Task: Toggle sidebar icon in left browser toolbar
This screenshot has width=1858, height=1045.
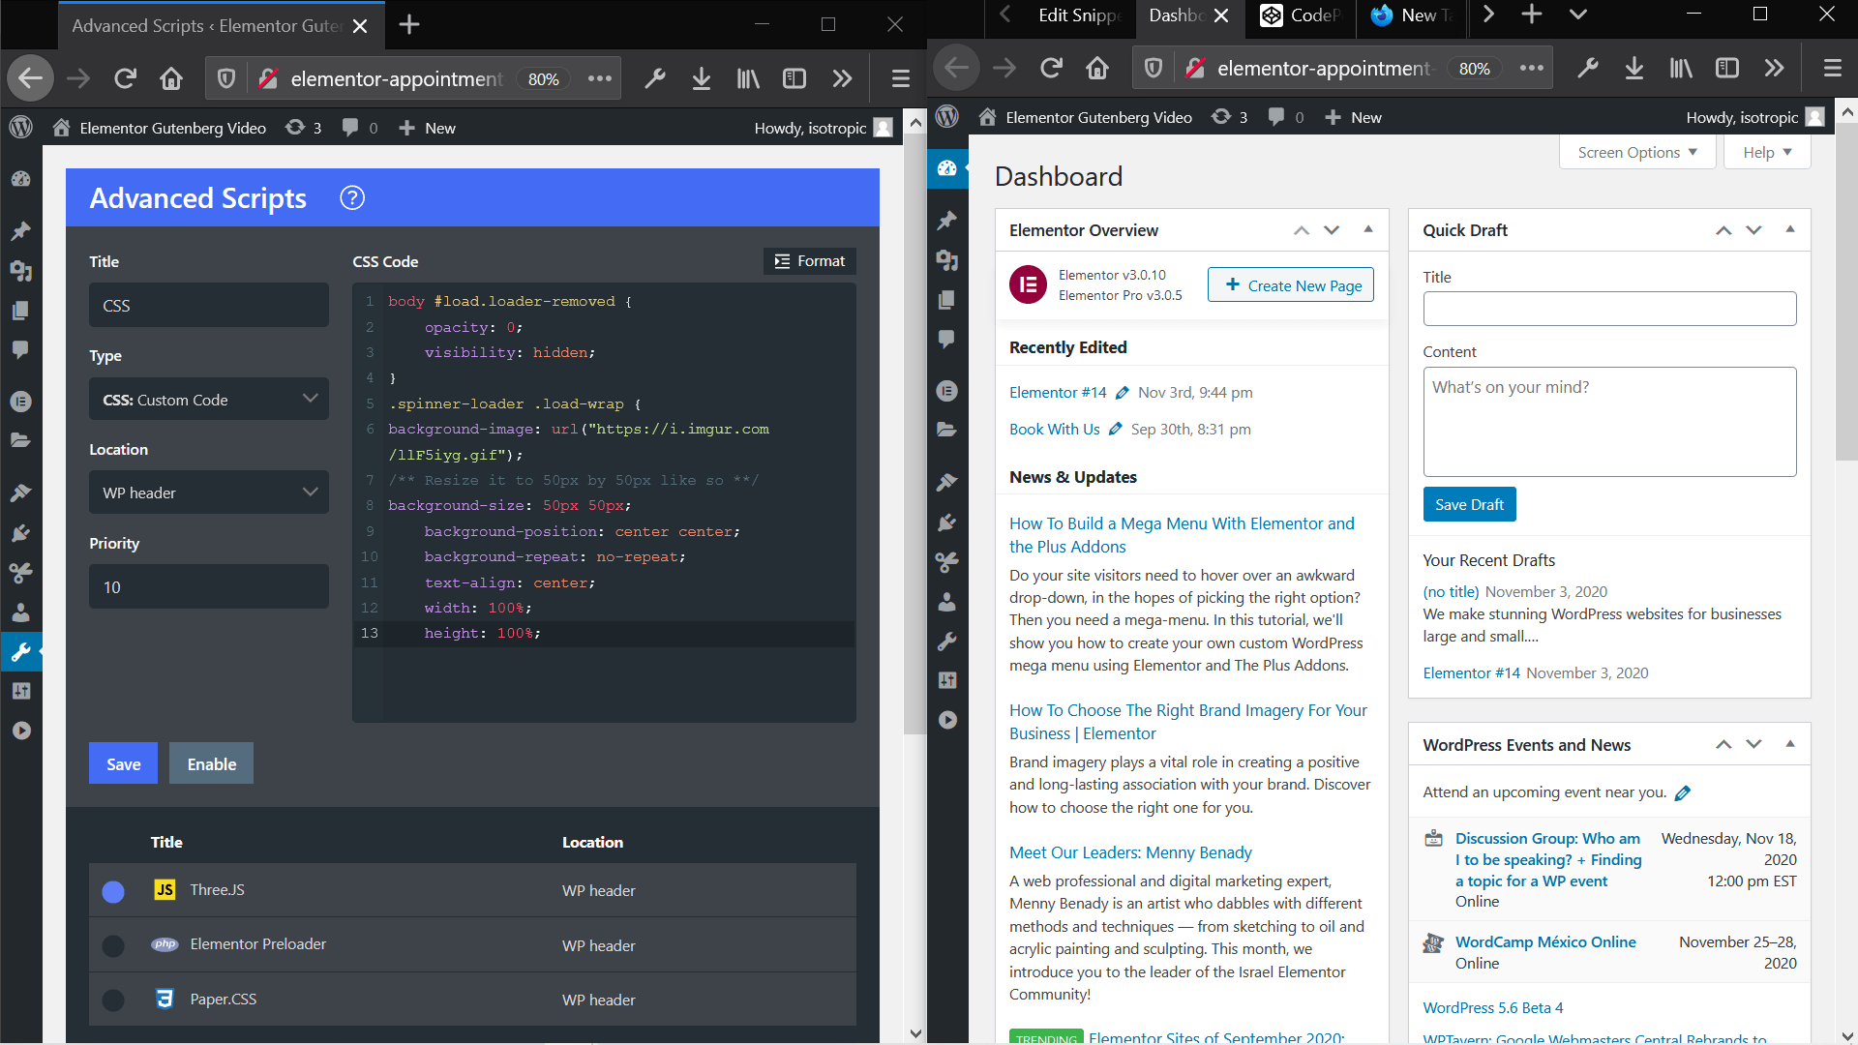Action: [x=794, y=78]
